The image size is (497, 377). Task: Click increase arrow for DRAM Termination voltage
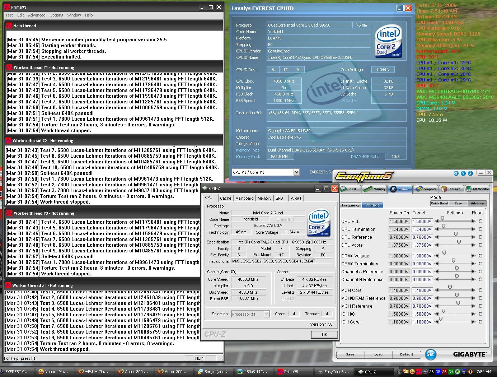pyautogui.click(x=474, y=264)
